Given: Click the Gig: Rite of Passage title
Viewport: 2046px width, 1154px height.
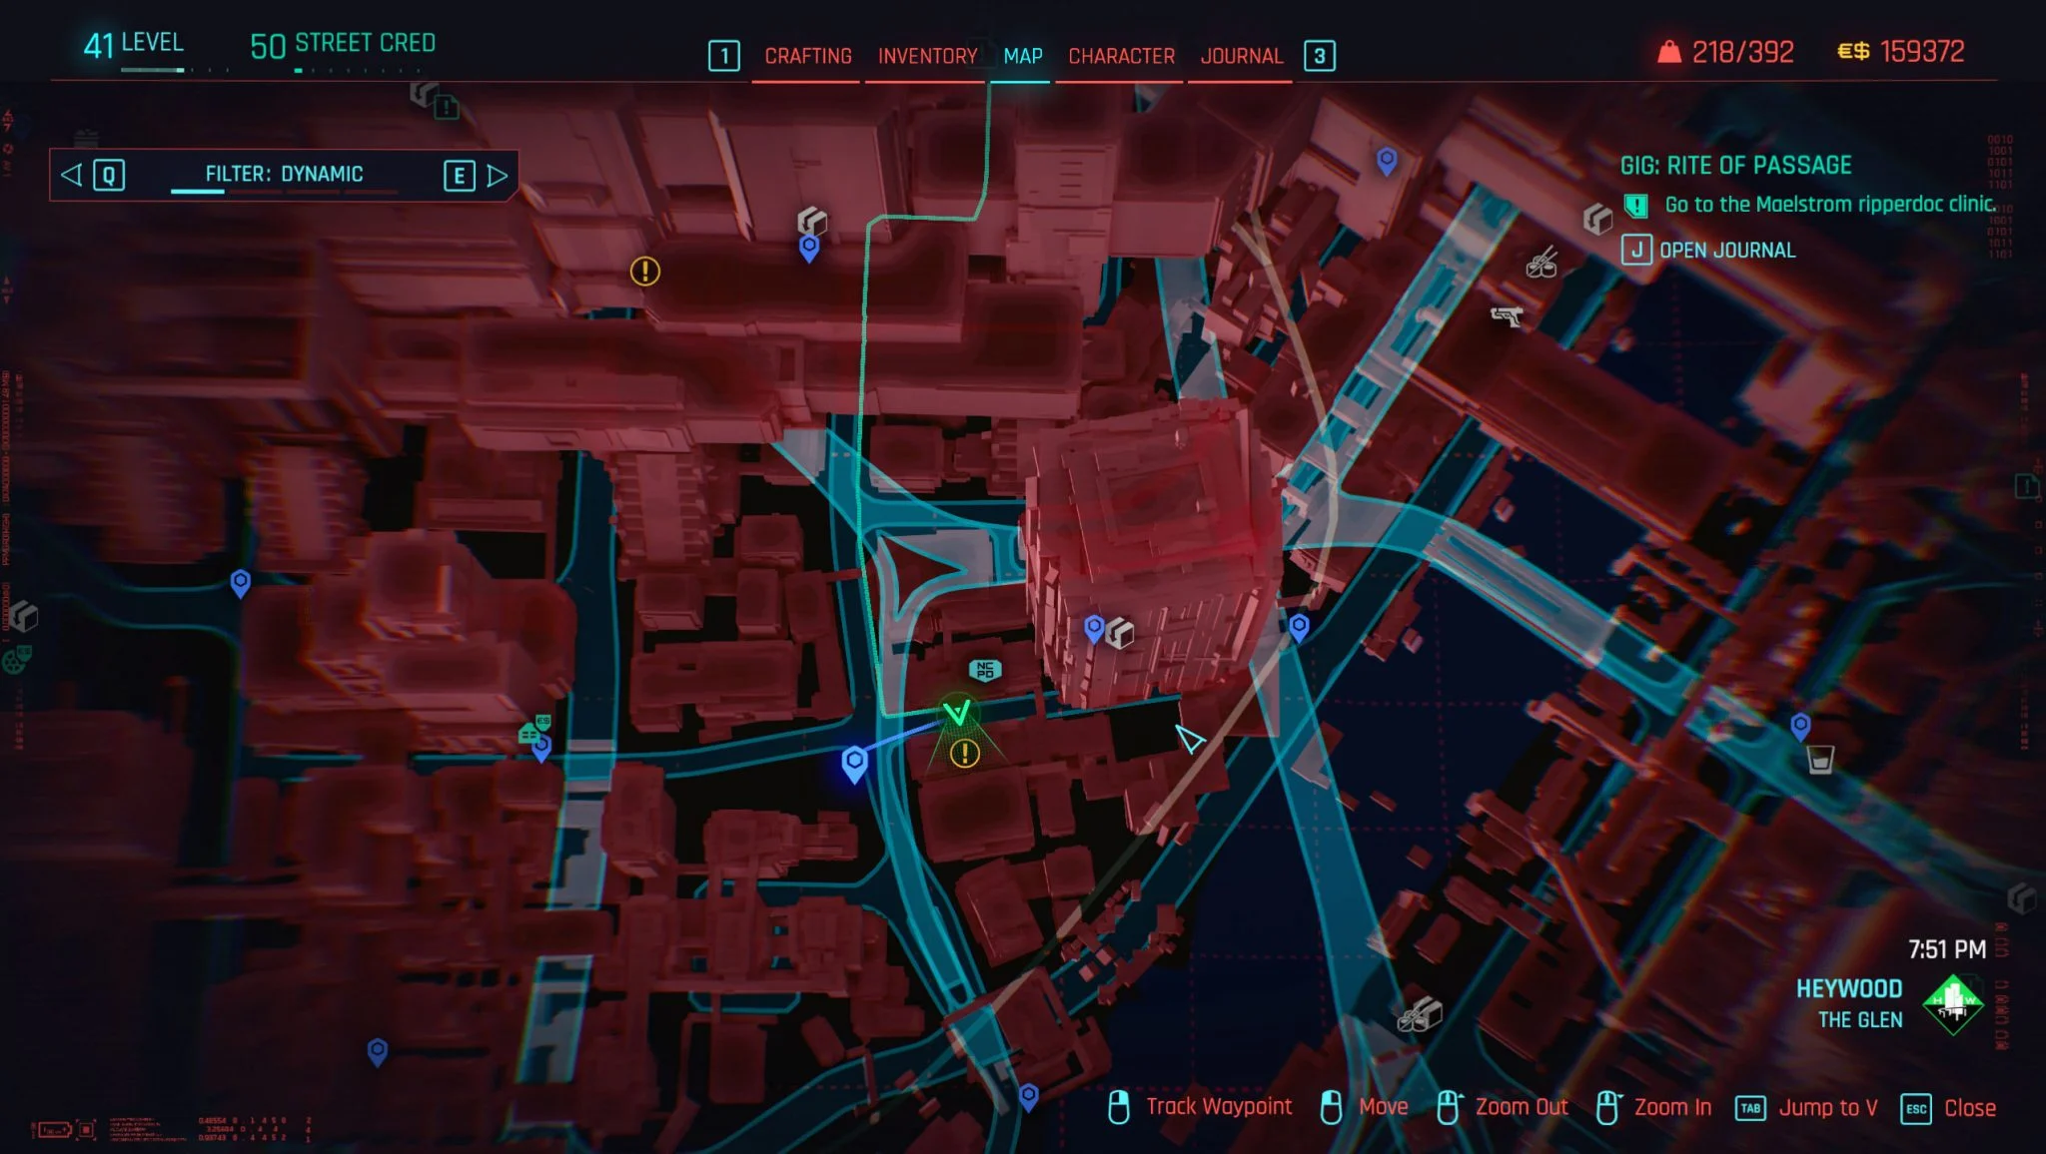Looking at the screenshot, I should pyautogui.click(x=1735, y=165).
